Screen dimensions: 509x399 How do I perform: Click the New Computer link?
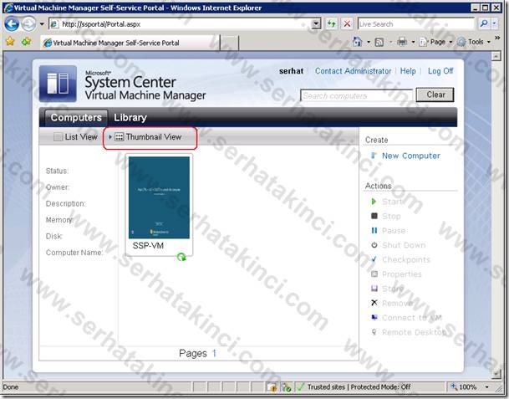tap(411, 156)
